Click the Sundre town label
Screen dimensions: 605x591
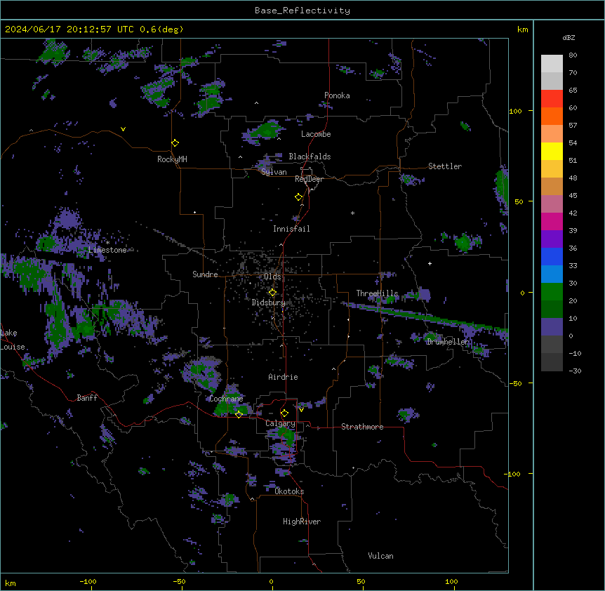pos(205,274)
